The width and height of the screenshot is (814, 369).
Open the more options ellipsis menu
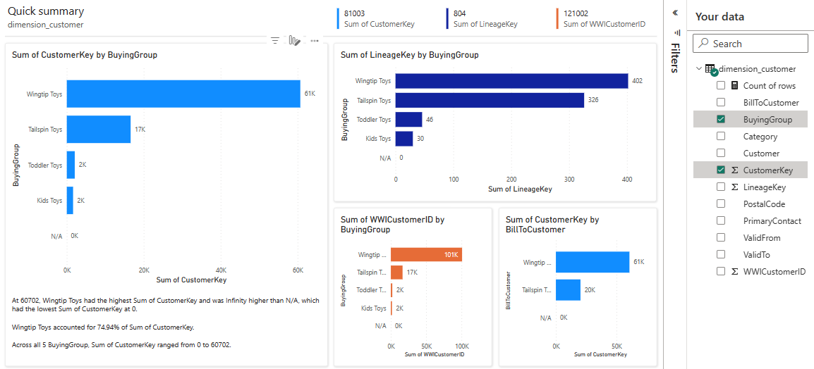[x=315, y=41]
